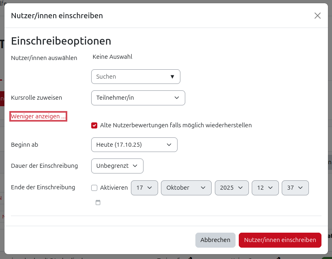The image size is (332, 259).
Task: Click the chevron icon on the Heute (17.10.25) selector
Action: click(169, 145)
